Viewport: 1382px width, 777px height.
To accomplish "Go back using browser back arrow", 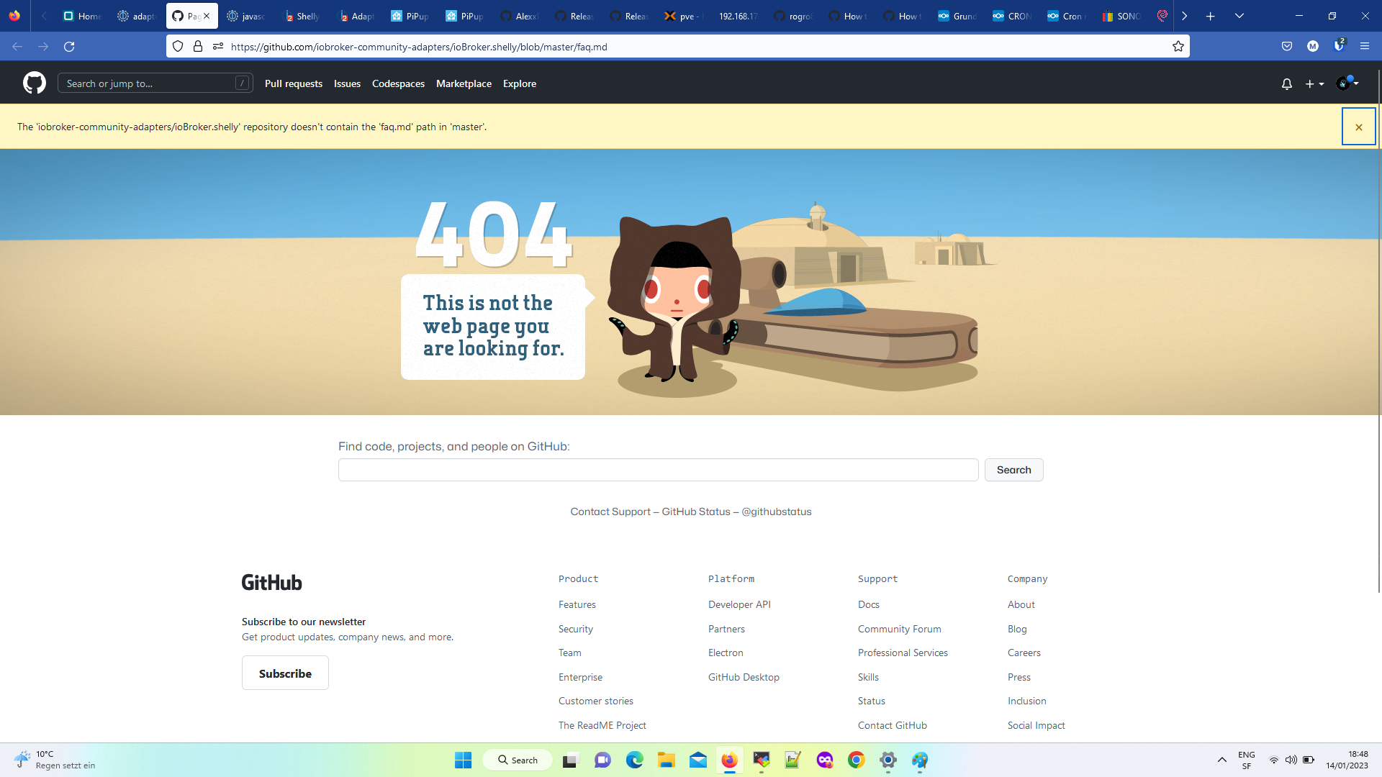I will click(x=17, y=47).
